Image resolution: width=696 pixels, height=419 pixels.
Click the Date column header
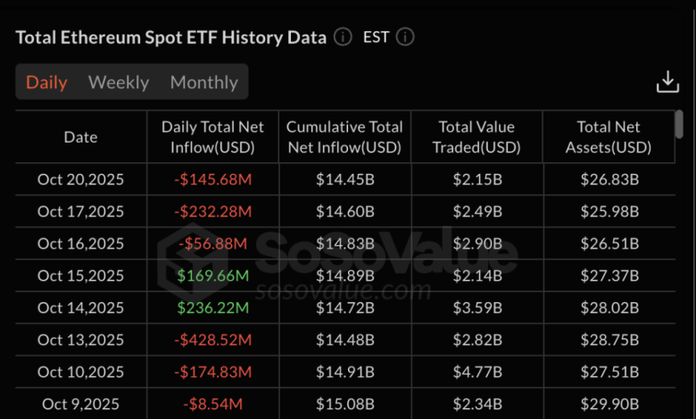[80, 137]
